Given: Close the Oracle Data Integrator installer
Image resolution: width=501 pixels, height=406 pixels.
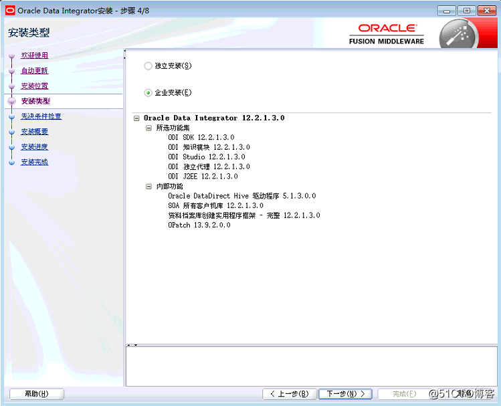Looking at the screenshot, I should 487,11.
